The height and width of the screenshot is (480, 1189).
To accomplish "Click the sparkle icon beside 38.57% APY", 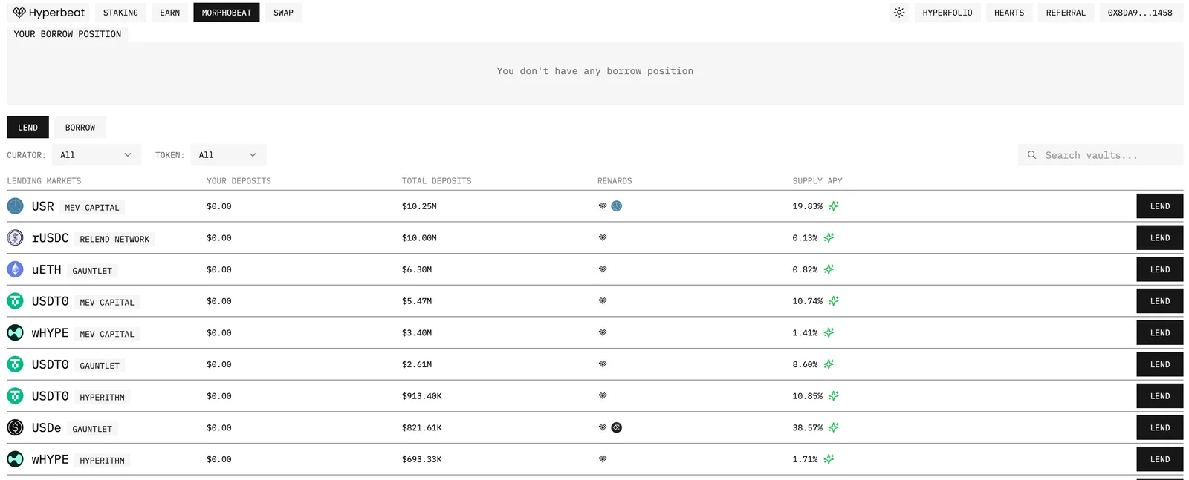I will [x=834, y=427].
